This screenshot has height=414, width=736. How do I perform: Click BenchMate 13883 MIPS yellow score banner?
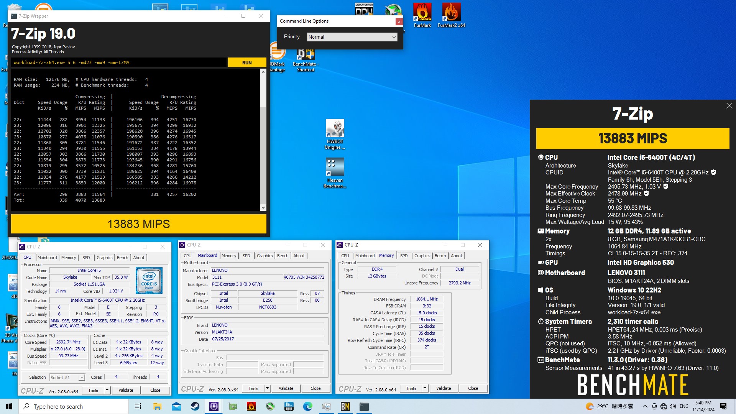pyautogui.click(x=632, y=138)
